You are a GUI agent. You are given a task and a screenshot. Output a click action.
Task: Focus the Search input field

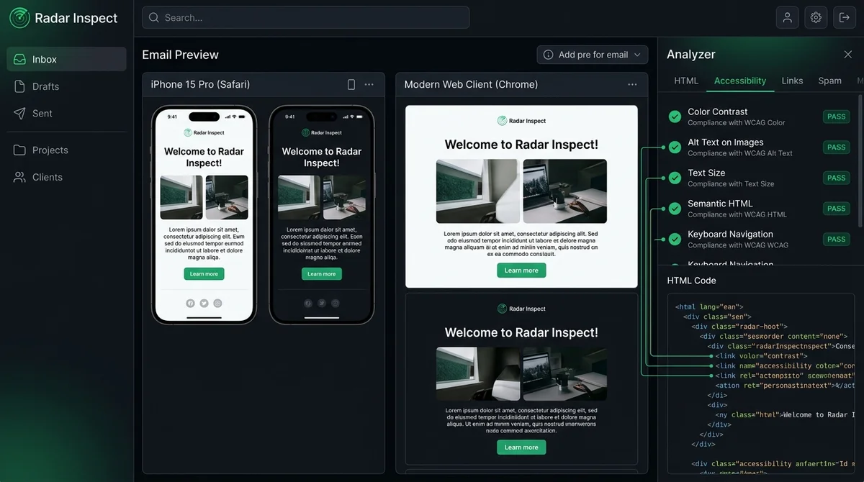(305, 17)
